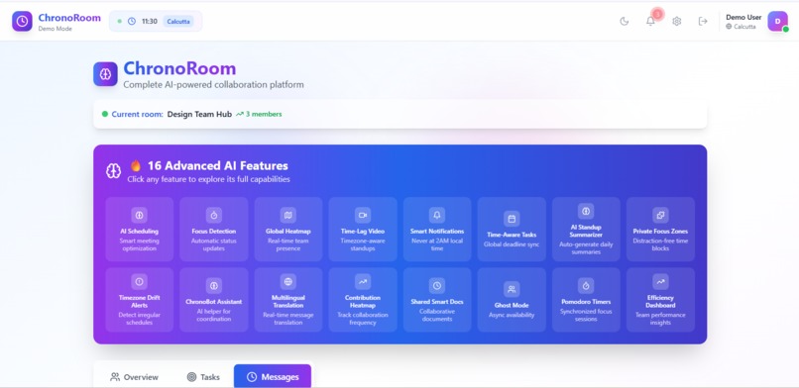Click the Timezone Drift Alerts icon
The width and height of the screenshot is (799, 388).
(x=140, y=281)
